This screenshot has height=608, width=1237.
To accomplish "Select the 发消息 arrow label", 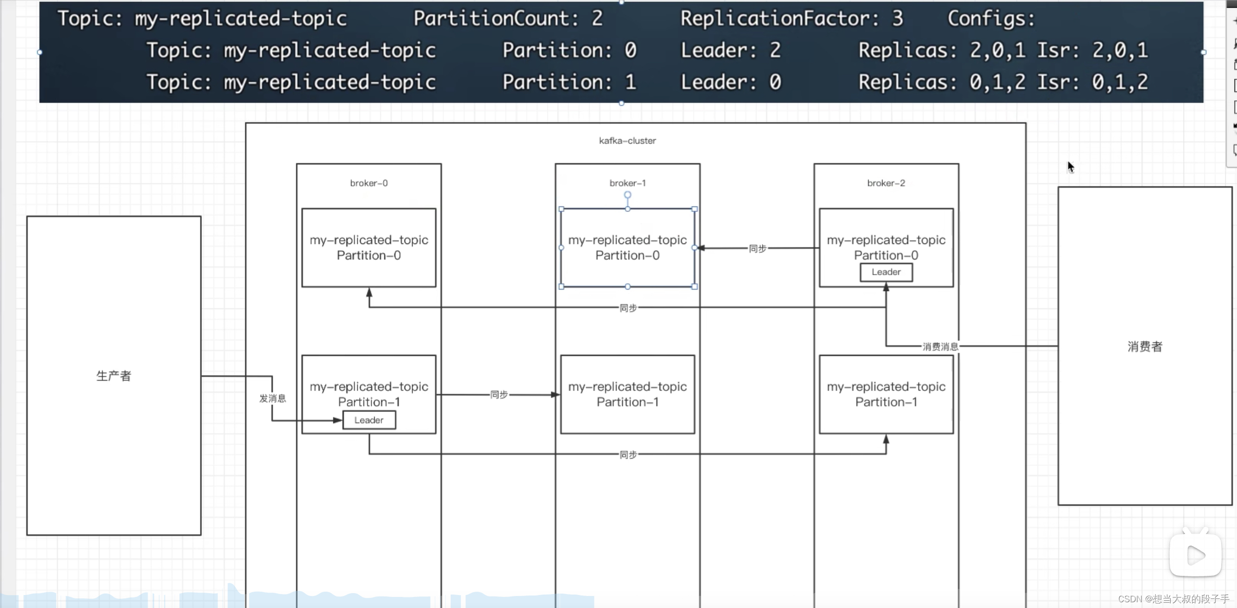I will tap(273, 398).
